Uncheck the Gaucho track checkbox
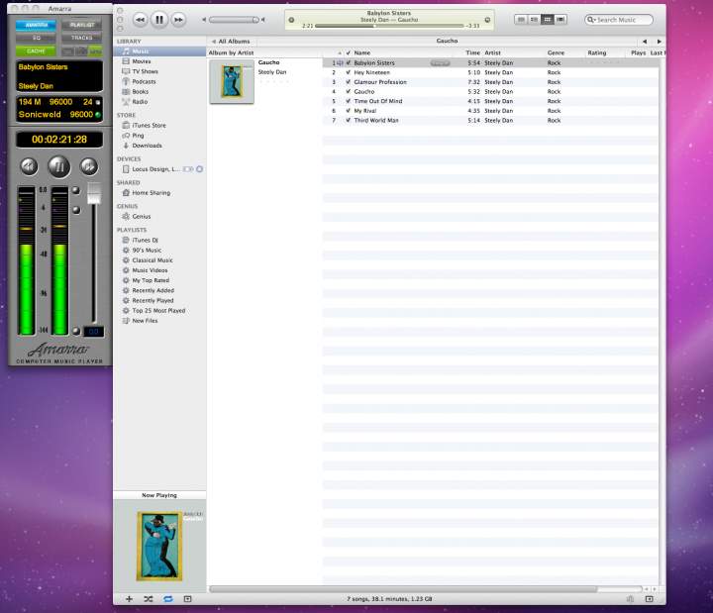The image size is (713, 613). click(x=349, y=91)
